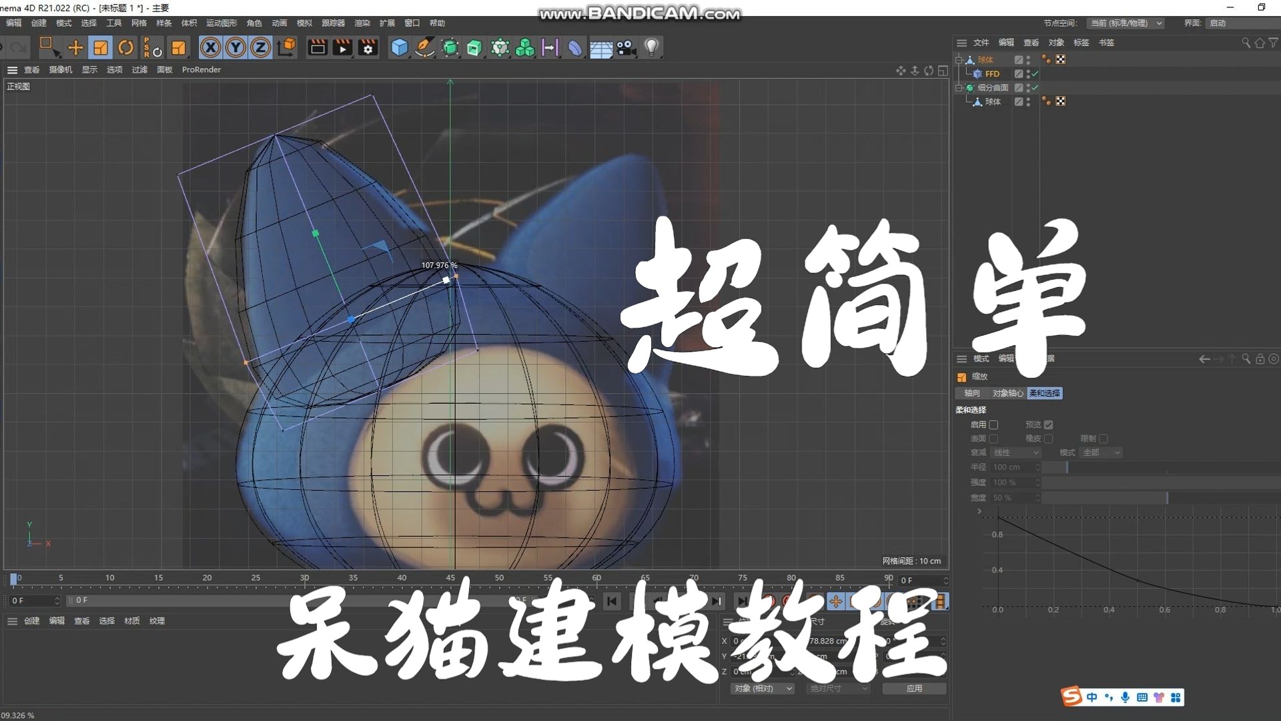This screenshot has width=1281, height=721.
Task: Toggle the 预览 checkbox
Action: point(1048,425)
